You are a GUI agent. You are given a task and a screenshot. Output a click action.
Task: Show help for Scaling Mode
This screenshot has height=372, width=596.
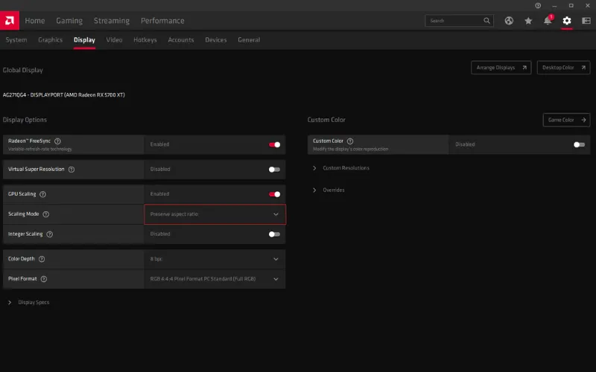45,214
